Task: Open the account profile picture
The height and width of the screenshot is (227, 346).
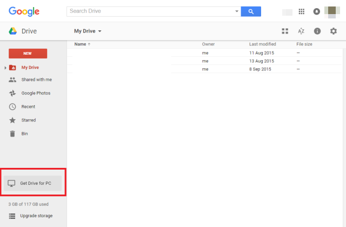Action: tap(332, 11)
